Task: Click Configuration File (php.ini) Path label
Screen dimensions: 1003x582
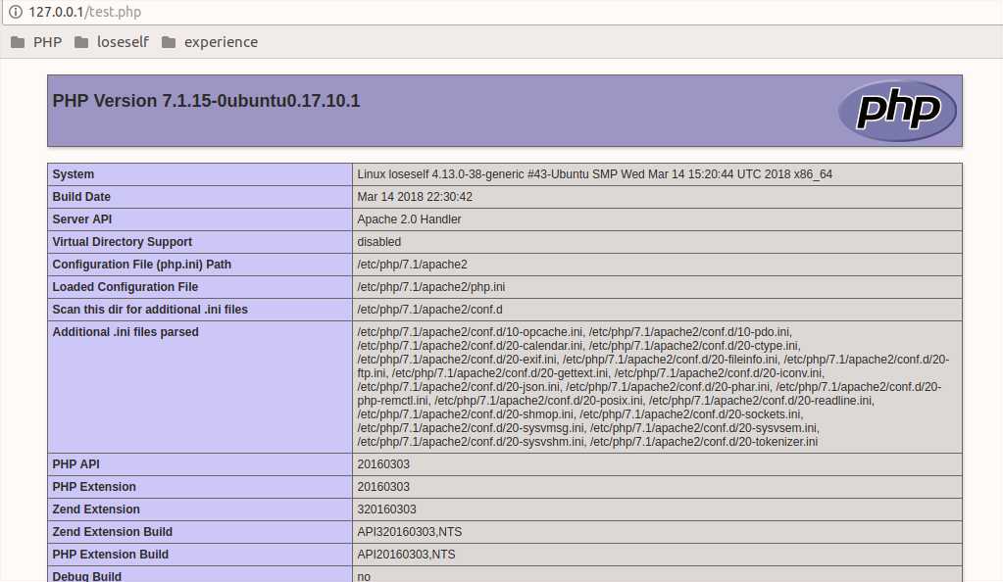Action: tap(141, 265)
